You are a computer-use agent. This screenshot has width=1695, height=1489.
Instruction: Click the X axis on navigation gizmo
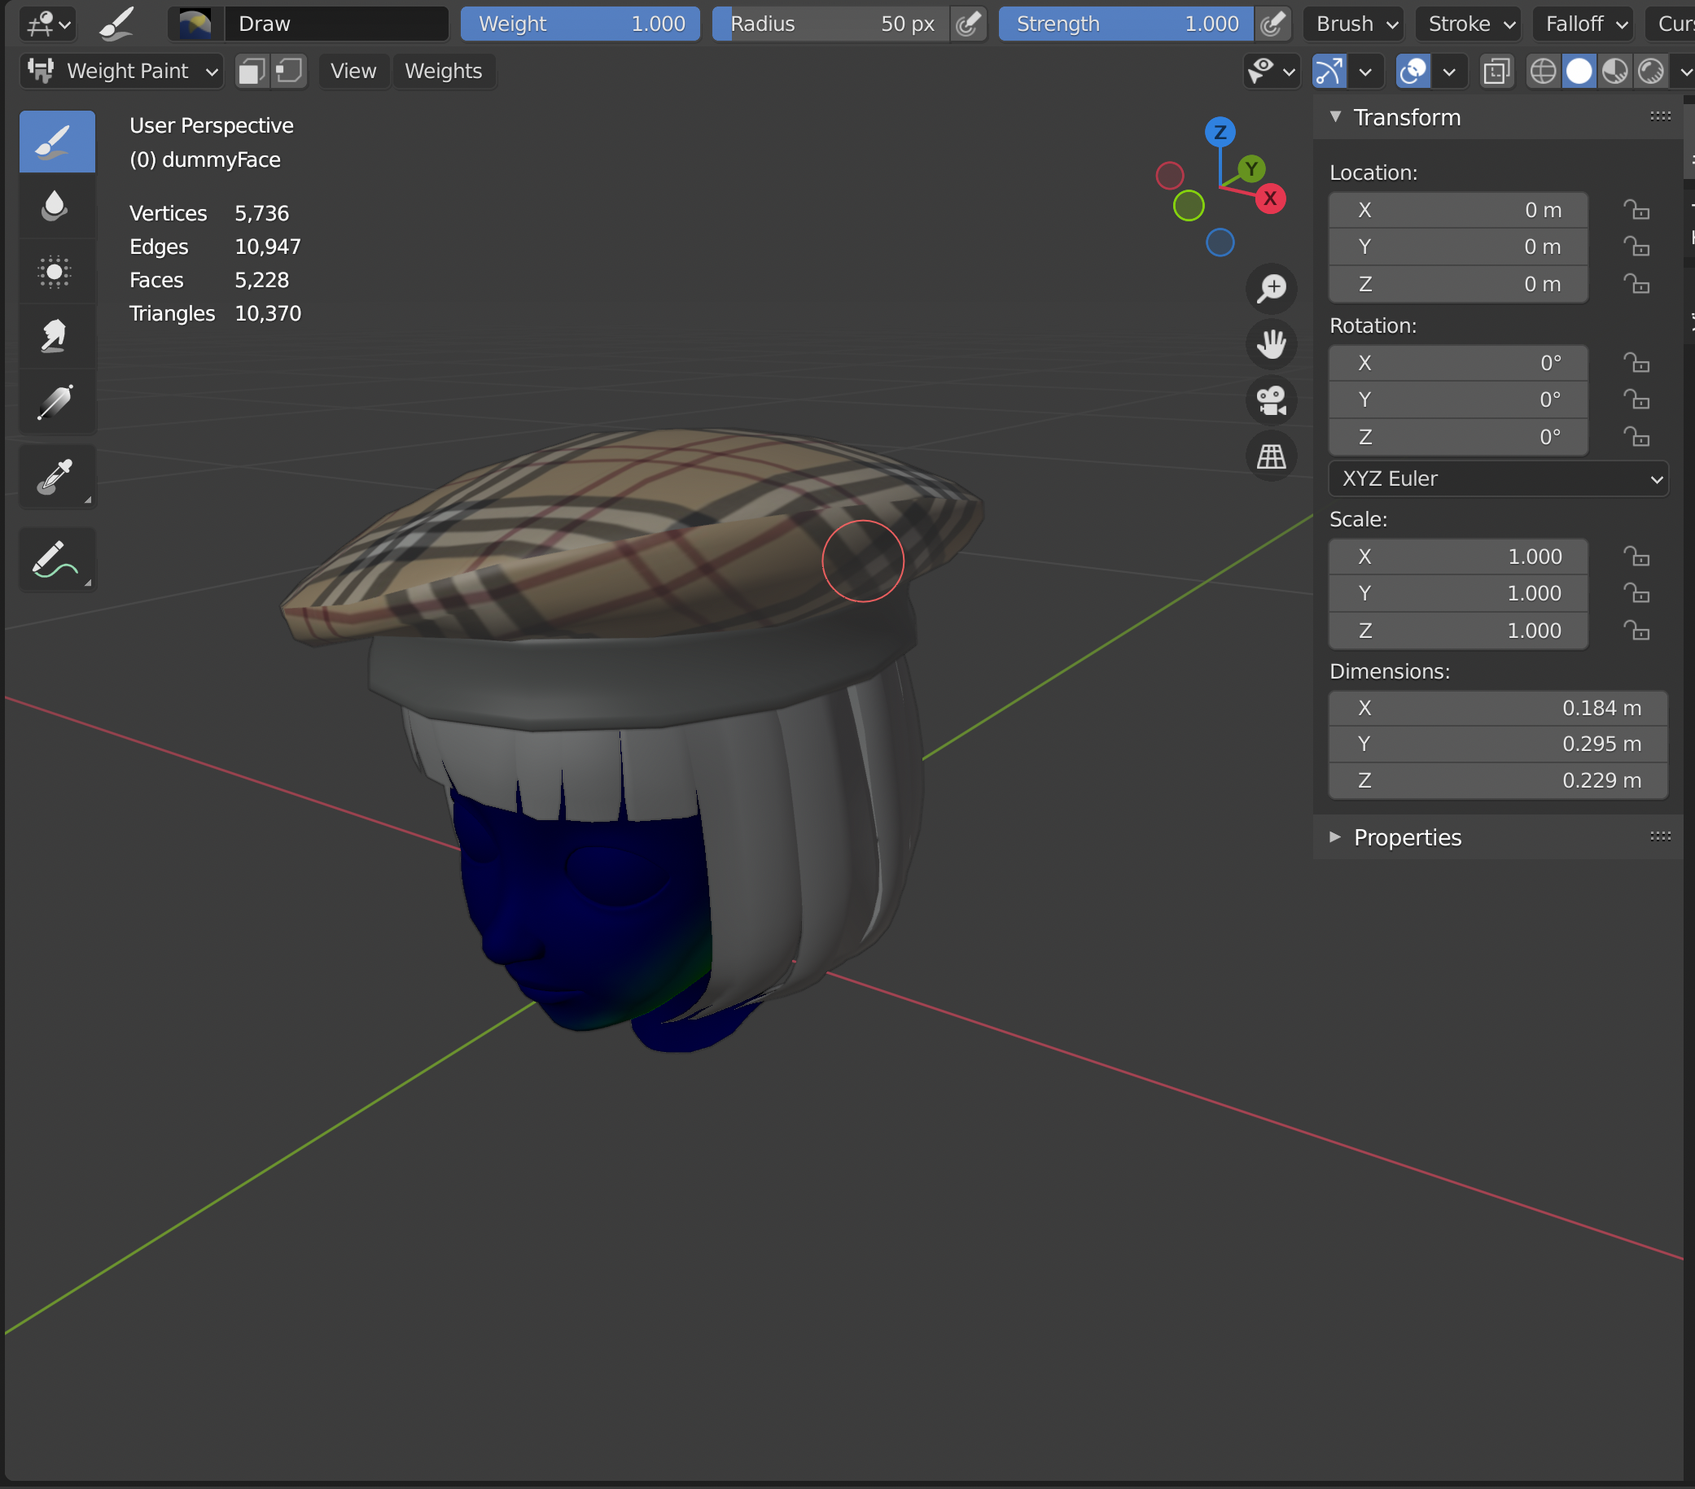1269,199
